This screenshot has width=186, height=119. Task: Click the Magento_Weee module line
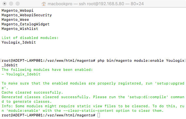pyautogui.click(x=15, y=20)
